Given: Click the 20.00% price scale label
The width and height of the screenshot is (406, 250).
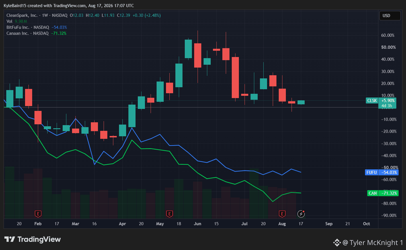Looking at the screenshot, I should (x=388, y=84).
